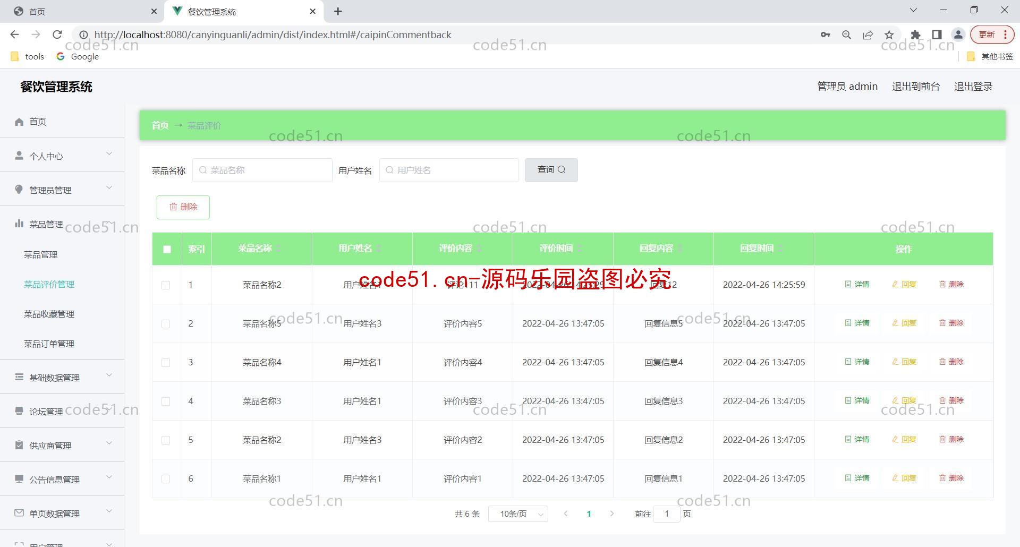Open the Google bookmark
The width and height of the screenshot is (1020, 547).
[x=78, y=56]
